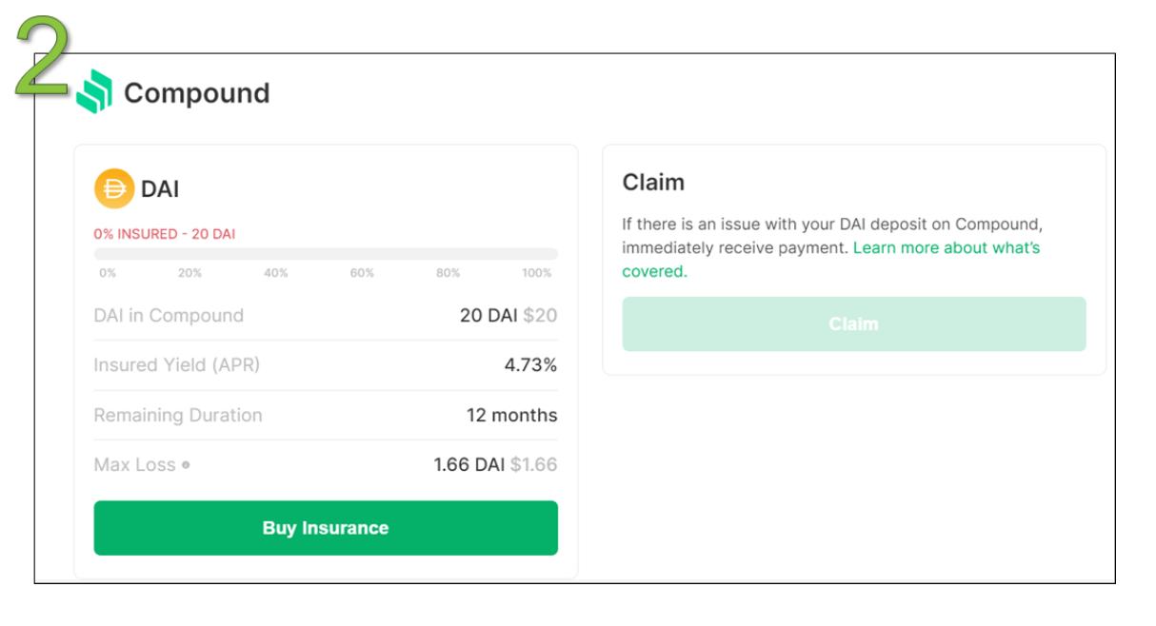Click the green step number 2
This screenshot has height=626, width=1156.
[42, 57]
